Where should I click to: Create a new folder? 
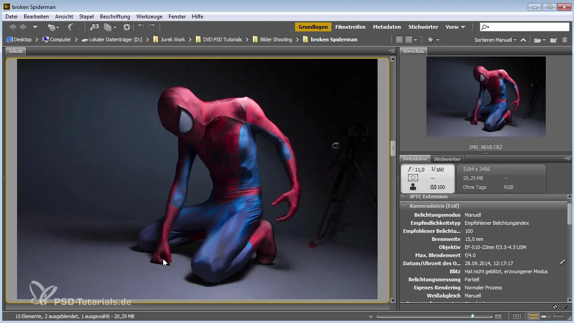pyautogui.click(x=554, y=39)
